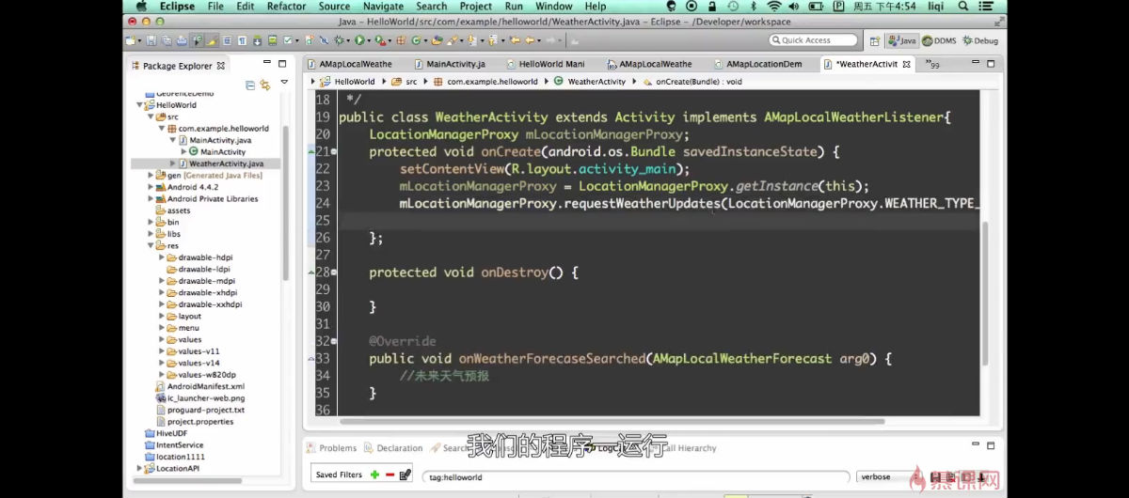1129x498 pixels.
Task: Open the File menu
Action: [x=215, y=7]
